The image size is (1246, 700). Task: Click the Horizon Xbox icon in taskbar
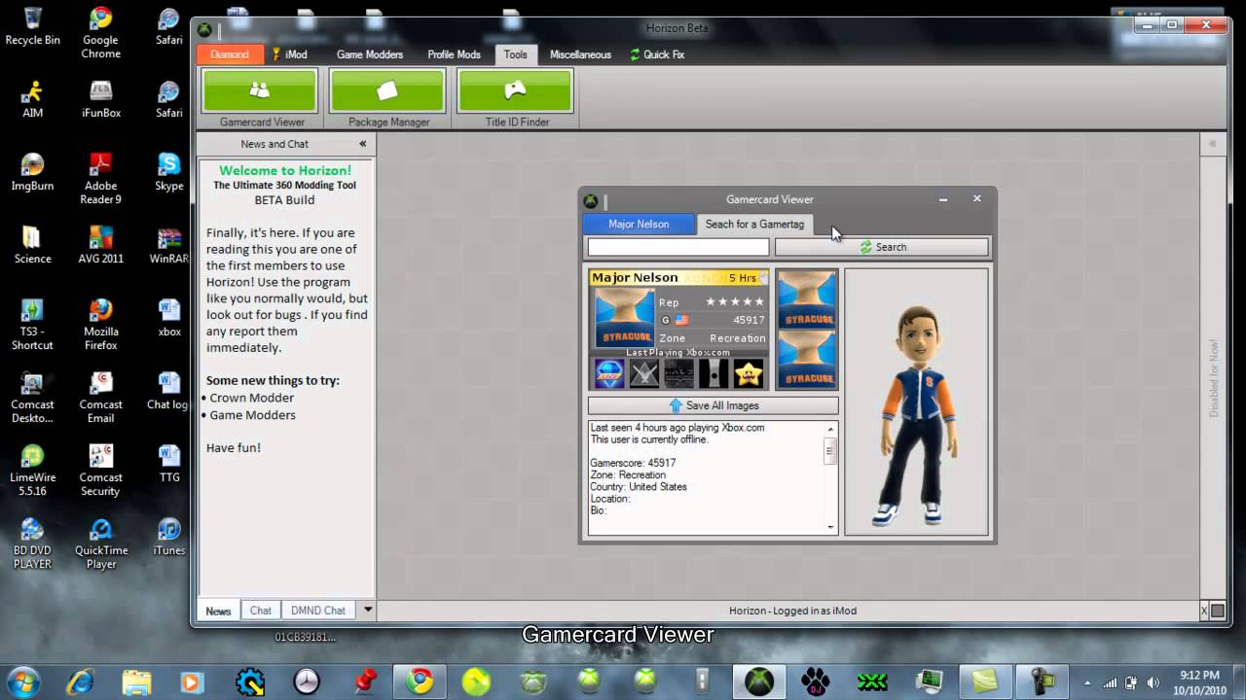[x=759, y=681]
